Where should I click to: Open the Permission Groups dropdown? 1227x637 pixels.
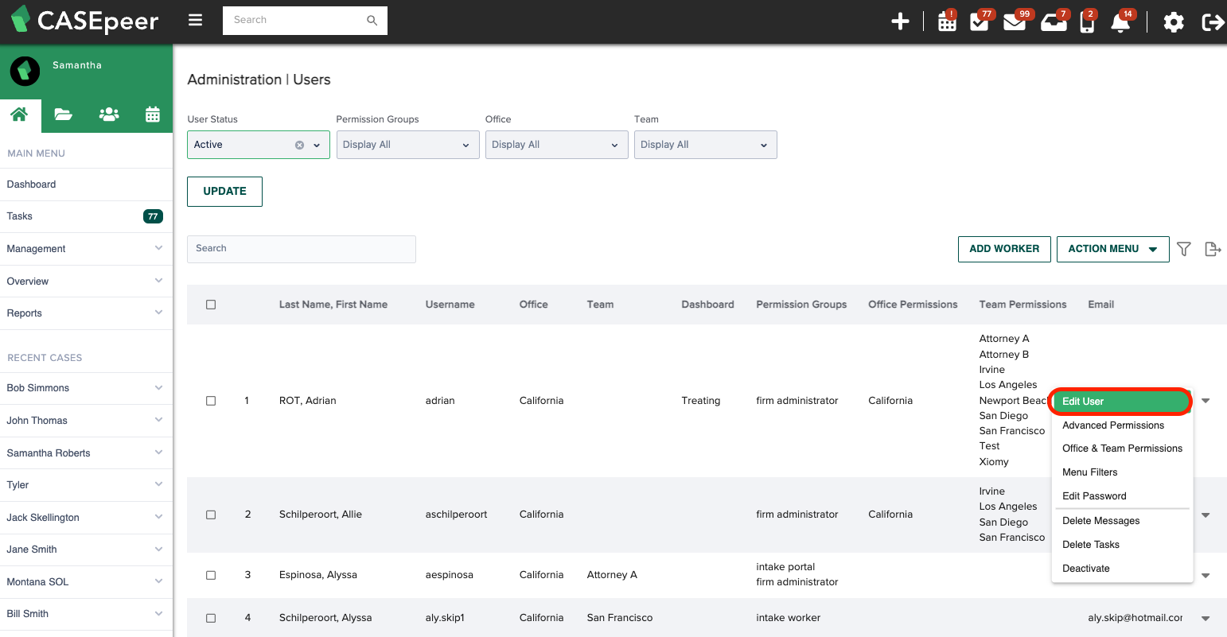[407, 144]
